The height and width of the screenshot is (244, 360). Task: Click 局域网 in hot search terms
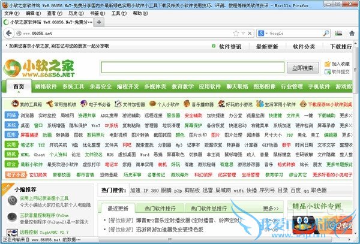223,190
